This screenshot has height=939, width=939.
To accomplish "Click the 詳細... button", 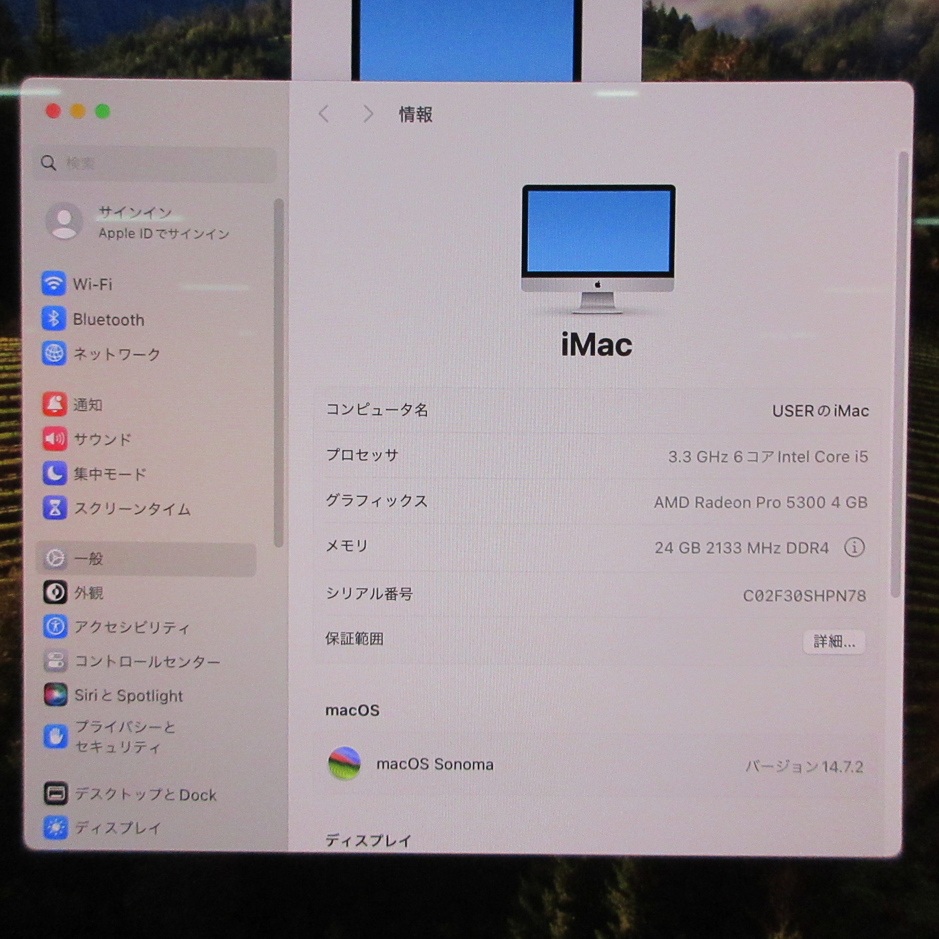I will [x=834, y=641].
